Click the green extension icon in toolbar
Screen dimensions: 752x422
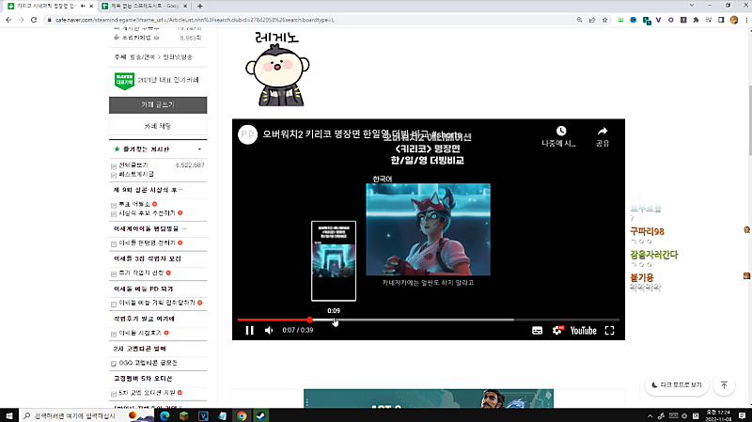pos(620,20)
